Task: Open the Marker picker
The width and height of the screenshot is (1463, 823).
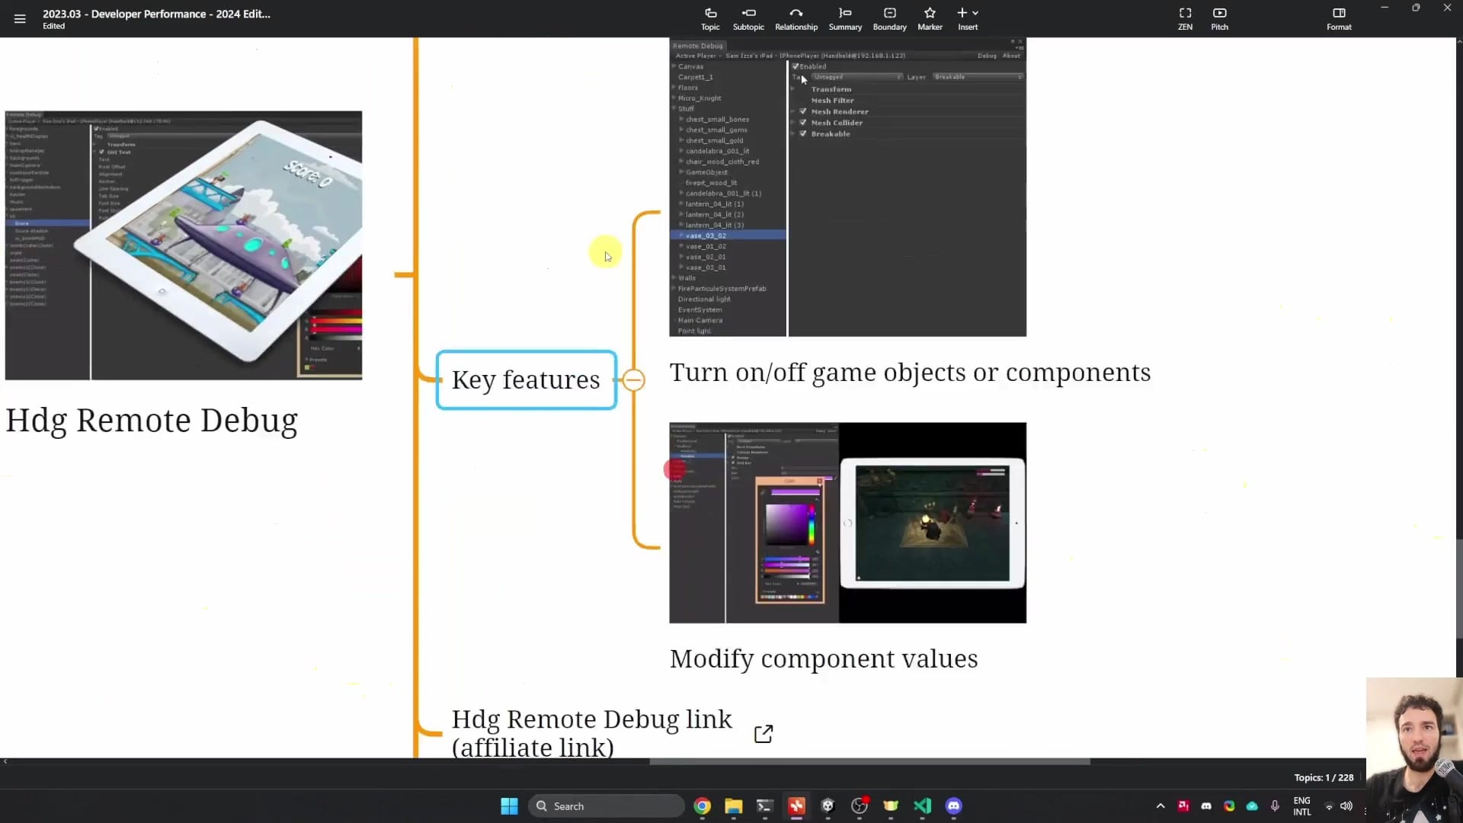Action: 930,18
